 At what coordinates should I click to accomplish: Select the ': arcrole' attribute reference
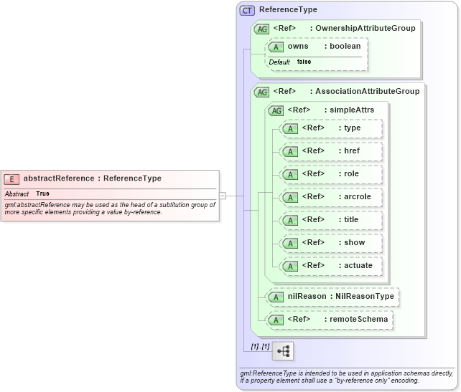[x=355, y=196]
